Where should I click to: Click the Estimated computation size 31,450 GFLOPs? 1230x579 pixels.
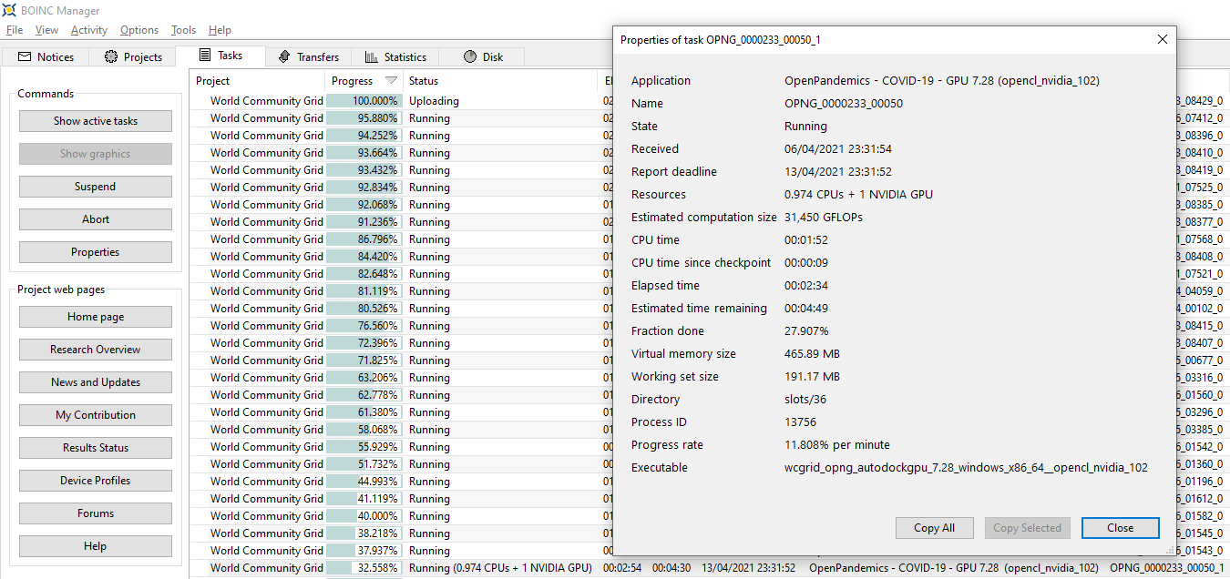tap(824, 218)
